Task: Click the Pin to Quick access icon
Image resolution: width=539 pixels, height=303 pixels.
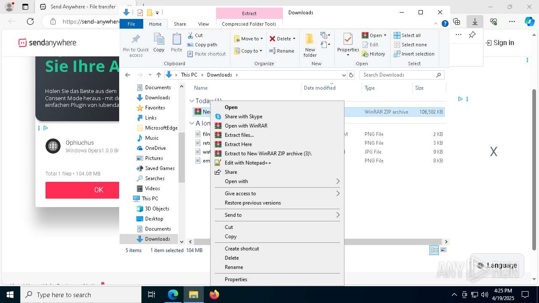Action: click(x=136, y=45)
